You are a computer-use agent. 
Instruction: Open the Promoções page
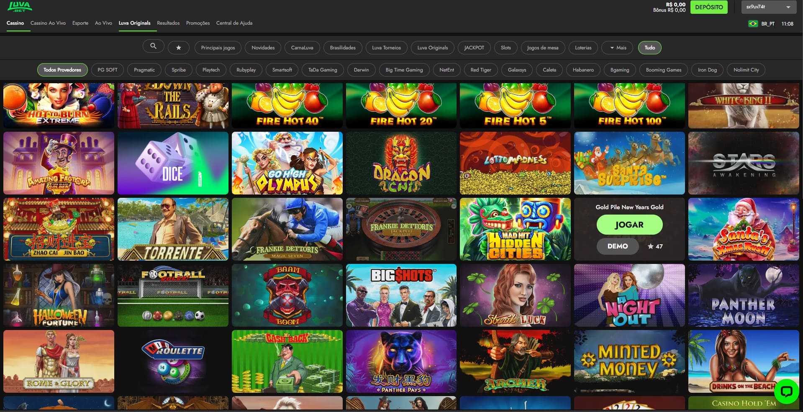198,23
